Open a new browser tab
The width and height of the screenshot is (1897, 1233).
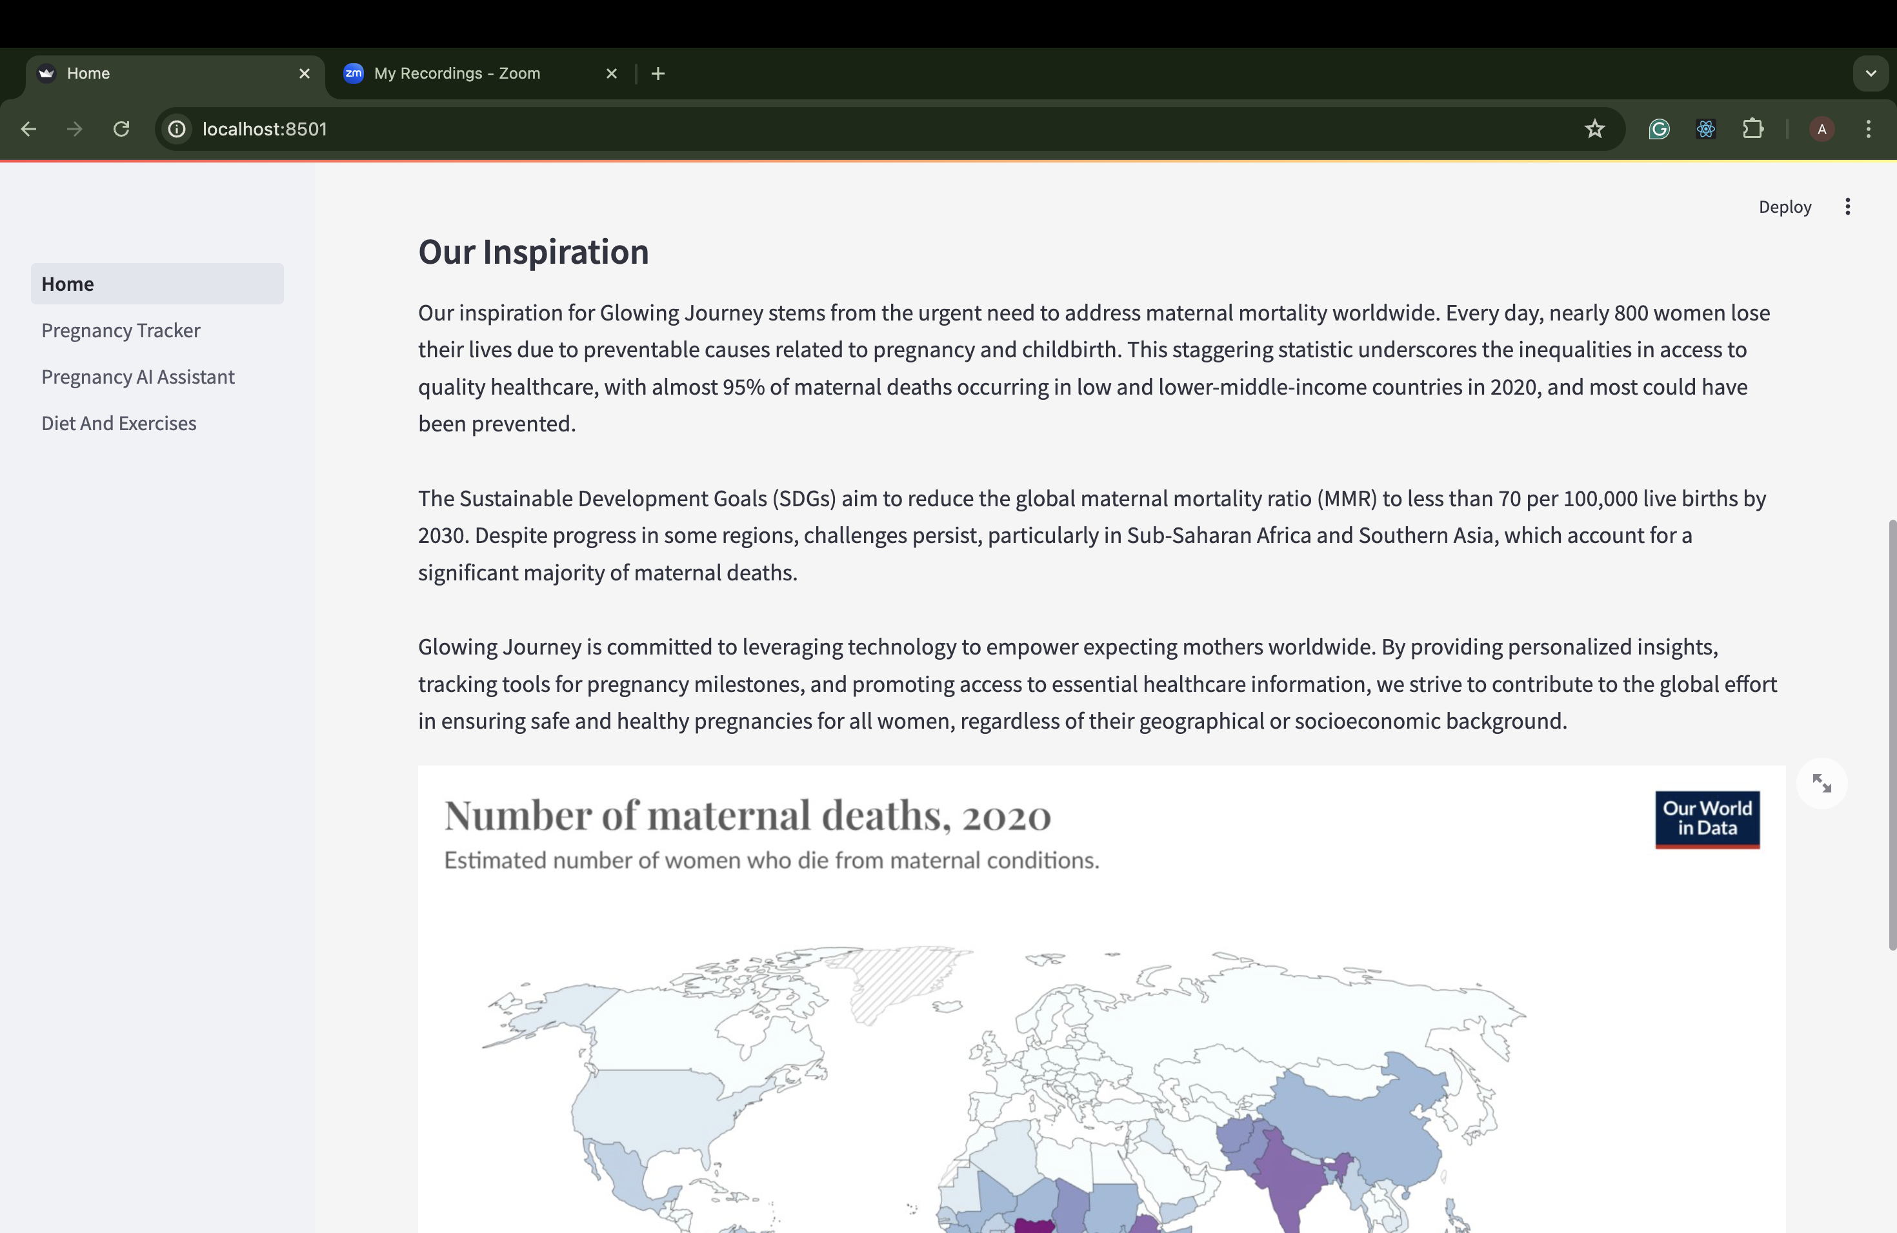[x=657, y=74]
